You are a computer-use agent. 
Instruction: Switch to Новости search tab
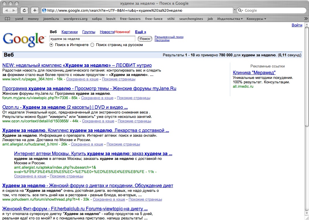(x=107, y=32)
